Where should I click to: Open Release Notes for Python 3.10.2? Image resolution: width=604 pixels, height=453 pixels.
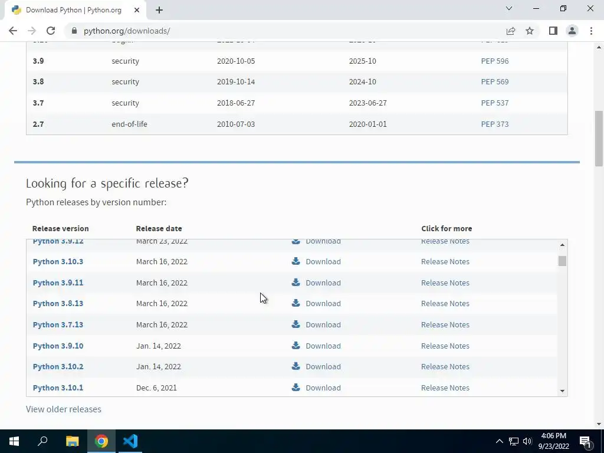445,367
